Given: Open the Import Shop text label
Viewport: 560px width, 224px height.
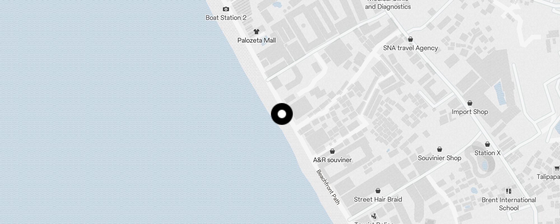Looking at the screenshot, I should (x=470, y=112).
